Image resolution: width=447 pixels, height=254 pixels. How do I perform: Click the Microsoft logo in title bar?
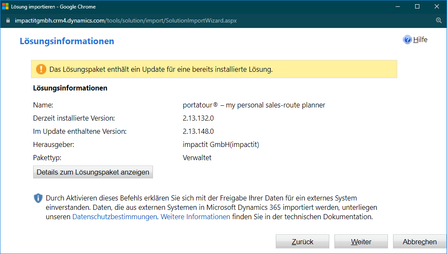point(6,6)
